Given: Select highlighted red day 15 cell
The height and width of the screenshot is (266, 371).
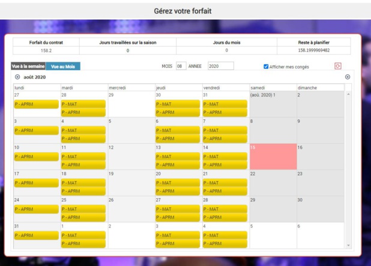Looking at the screenshot, I should (x=273, y=157).
